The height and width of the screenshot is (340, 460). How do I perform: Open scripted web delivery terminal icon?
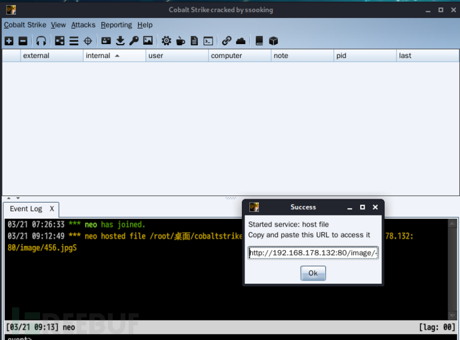(208, 41)
